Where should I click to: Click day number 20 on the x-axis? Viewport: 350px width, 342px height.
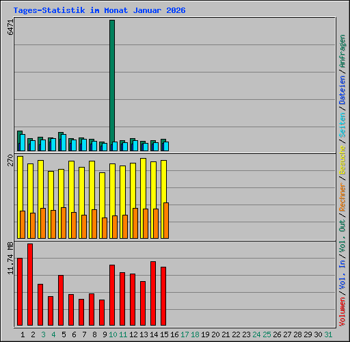(215, 334)
